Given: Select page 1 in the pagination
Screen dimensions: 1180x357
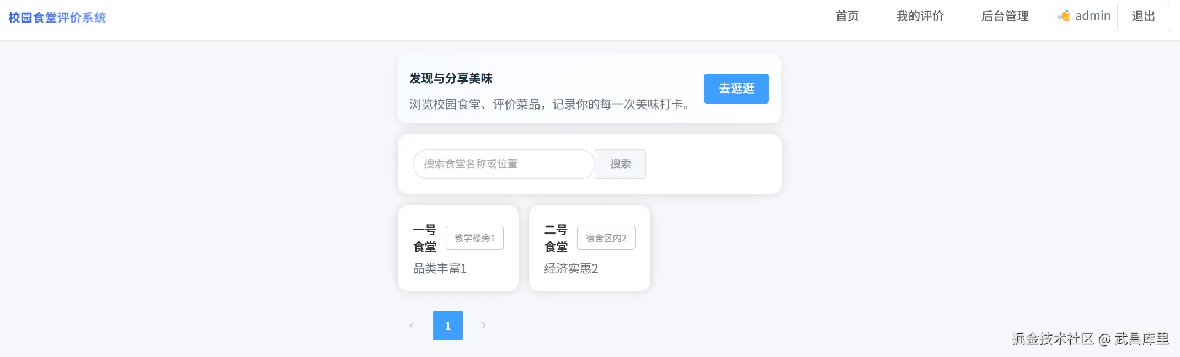Looking at the screenshot, I should point(447,326).
